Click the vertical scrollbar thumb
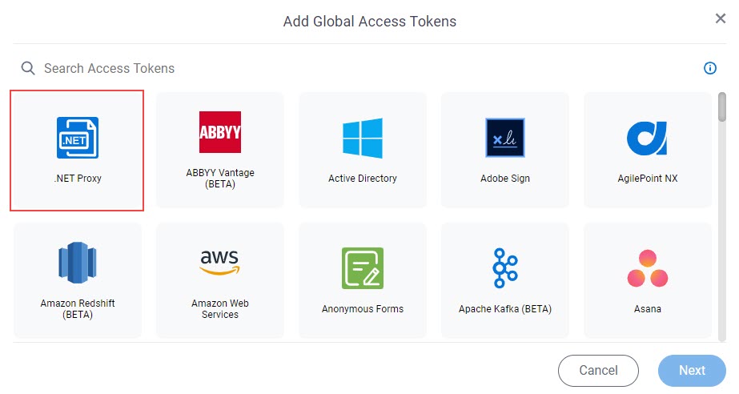Viewport: 739px width, 394px height. 722,107
